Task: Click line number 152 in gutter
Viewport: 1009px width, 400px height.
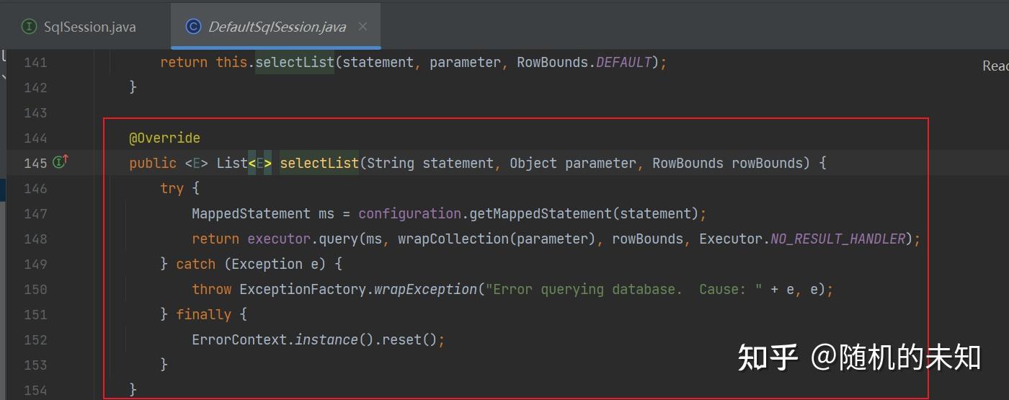Action: (x=35, y=339)
